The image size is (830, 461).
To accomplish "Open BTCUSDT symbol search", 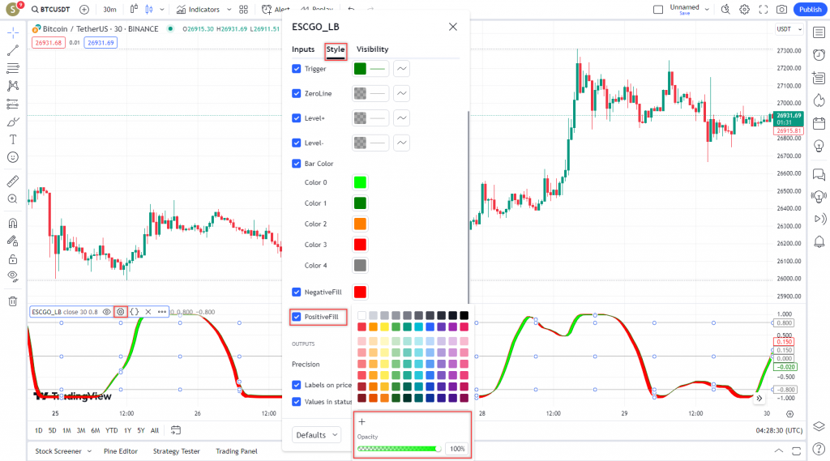I will [x=51, y=10].
